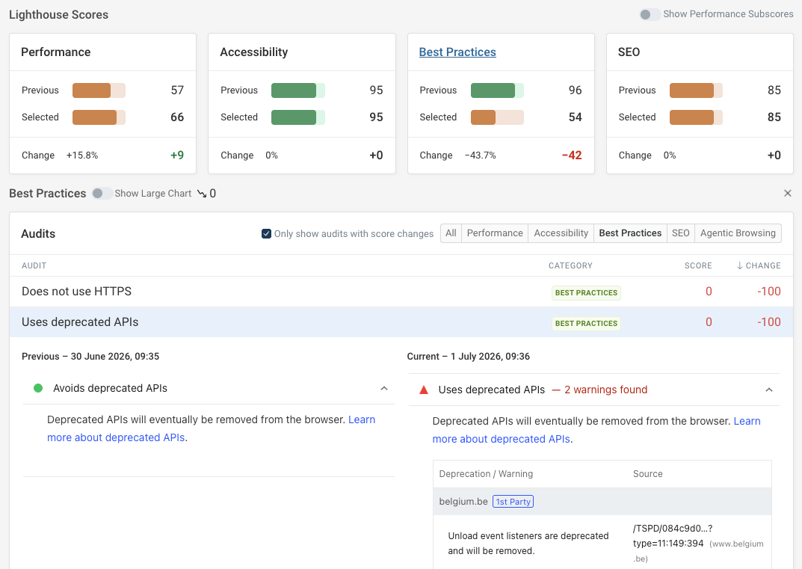Click the Uses deprecated APIs audit row
Image resolution: width=802 pixels, height=569 pixels.
pyautogui.click(x=401, y=322)
